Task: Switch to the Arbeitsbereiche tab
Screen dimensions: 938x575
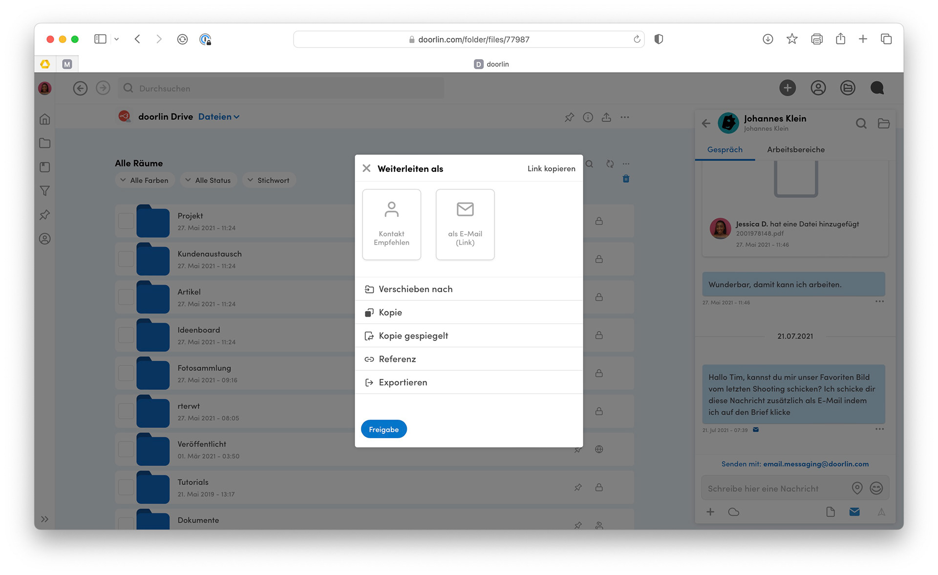Action: click(795, 149)
